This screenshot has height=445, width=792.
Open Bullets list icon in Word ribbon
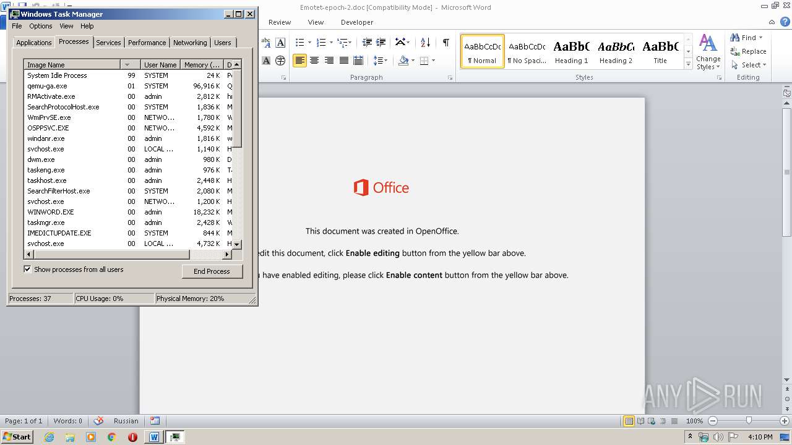(x=300, y=43)
